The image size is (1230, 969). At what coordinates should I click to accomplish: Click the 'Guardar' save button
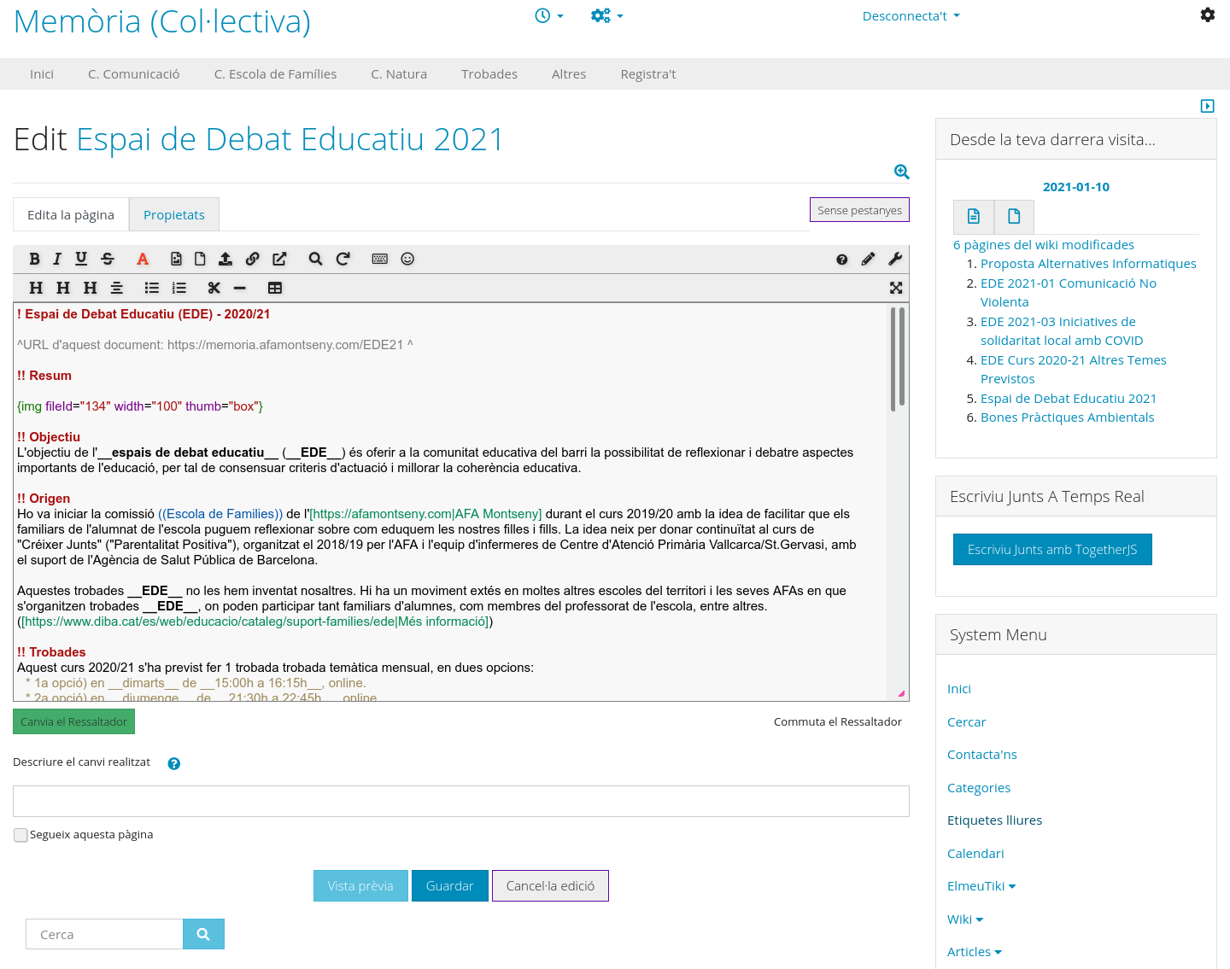(449, 886)
